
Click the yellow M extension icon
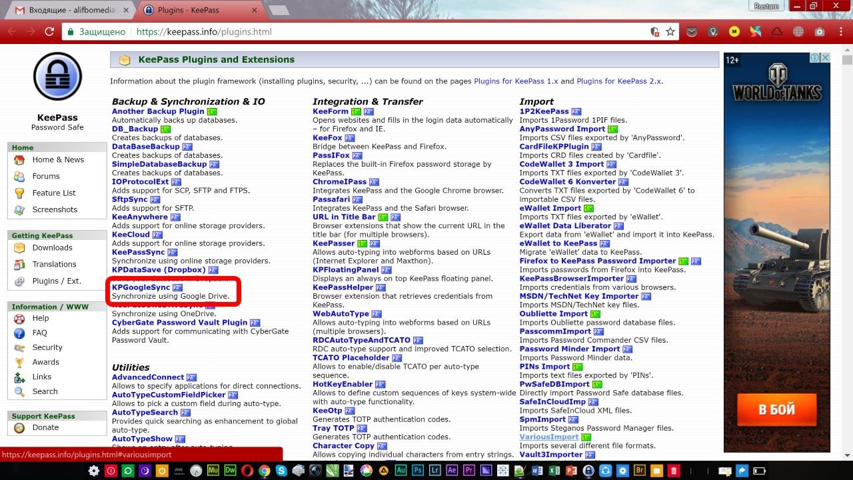(734, 31)
